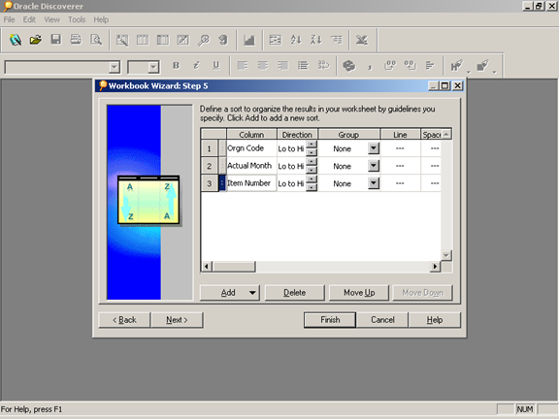Click the currency format coins icon
Image resolution: width=559 pixels, height=419 pixels.
coord(349,66)
